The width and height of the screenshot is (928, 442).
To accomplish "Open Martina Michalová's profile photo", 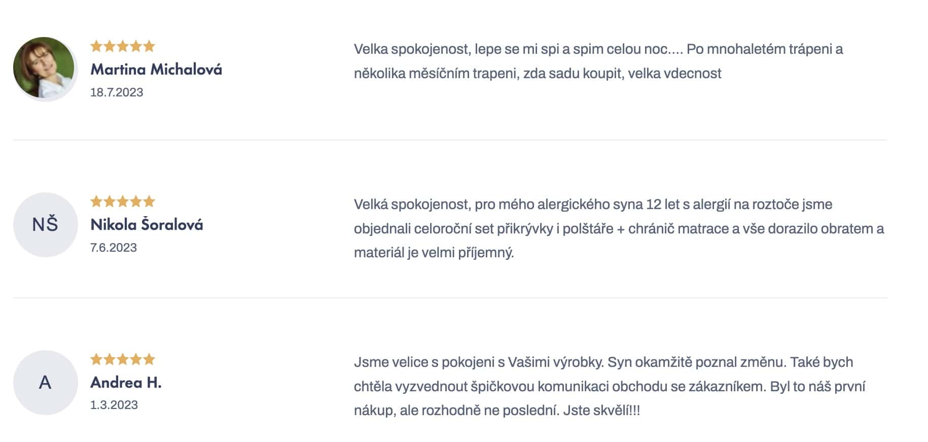I will click(x=44, y=68).
